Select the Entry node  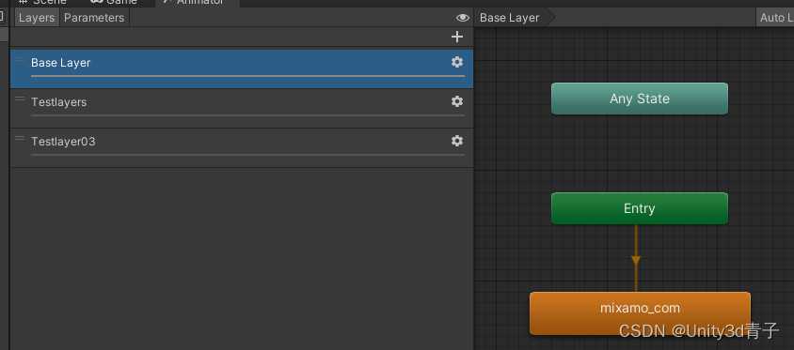(640, 208)
